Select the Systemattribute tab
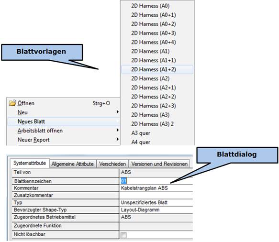This screenshot has height=242, width=279. point(30,163)
